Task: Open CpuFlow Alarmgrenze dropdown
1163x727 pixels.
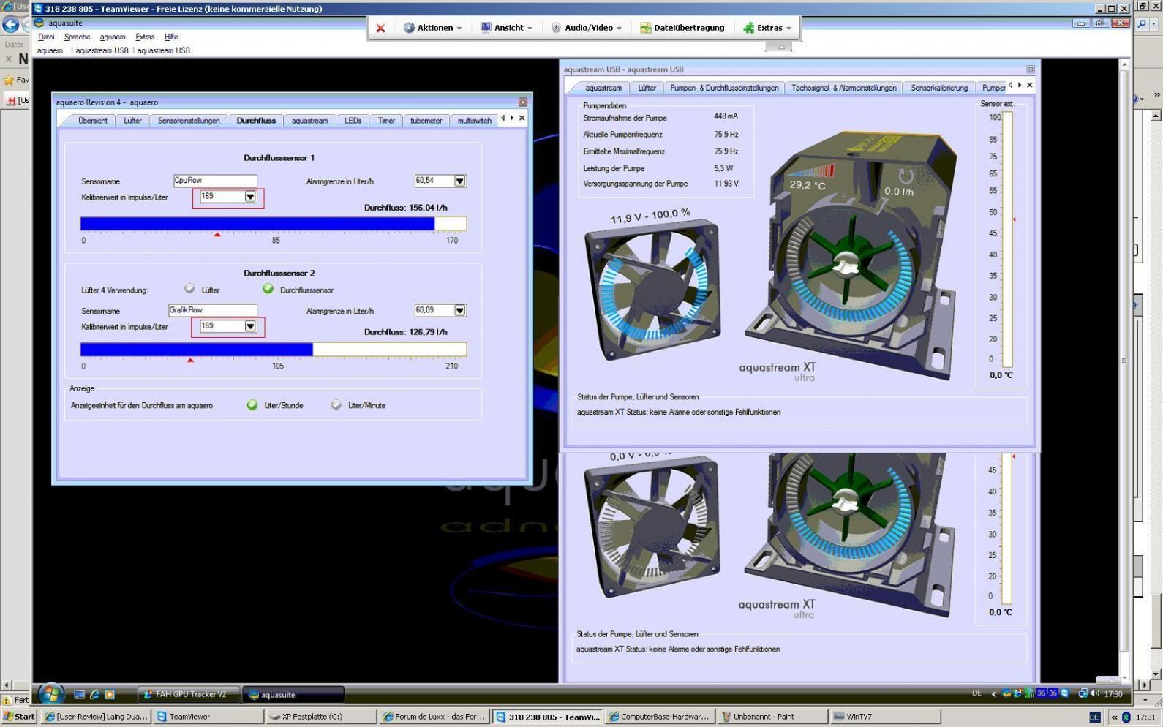Action: [460, 181]
